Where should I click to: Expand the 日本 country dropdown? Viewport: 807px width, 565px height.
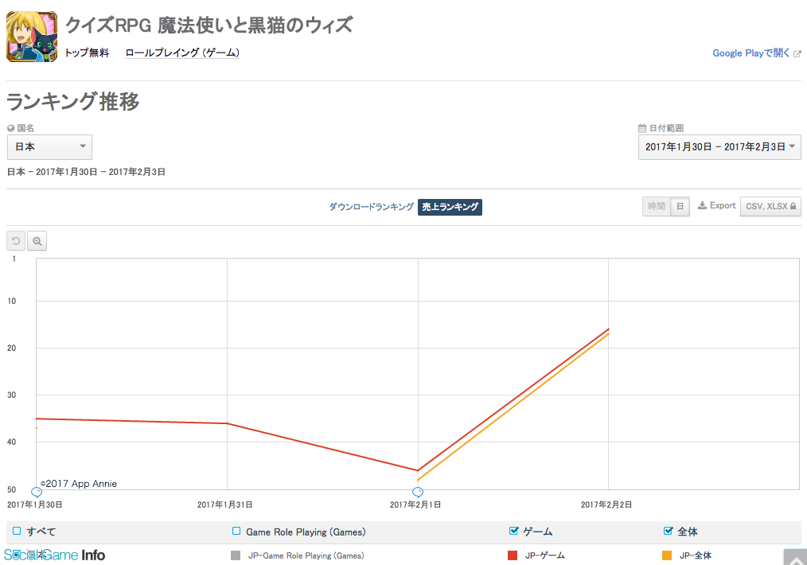pos(49,147)
